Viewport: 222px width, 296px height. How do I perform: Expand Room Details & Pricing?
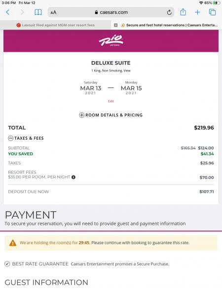[111, 115]
